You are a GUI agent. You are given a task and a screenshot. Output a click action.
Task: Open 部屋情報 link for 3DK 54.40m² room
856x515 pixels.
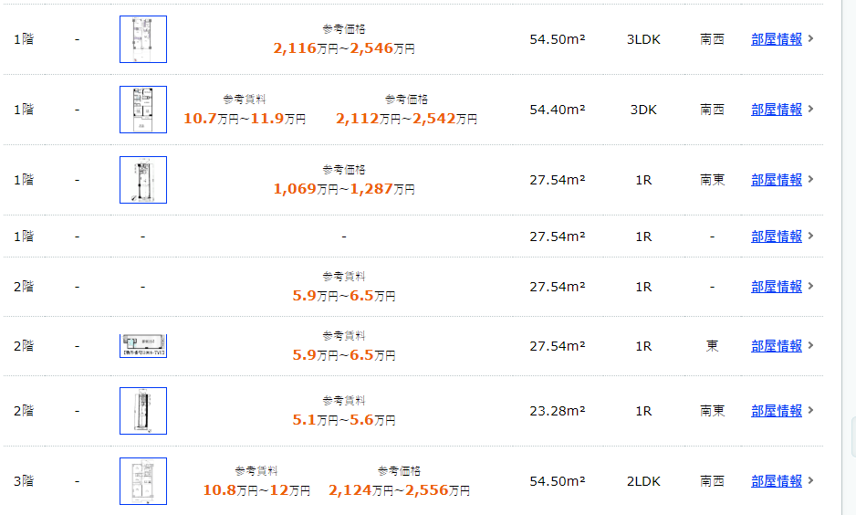tap(777, 110)
